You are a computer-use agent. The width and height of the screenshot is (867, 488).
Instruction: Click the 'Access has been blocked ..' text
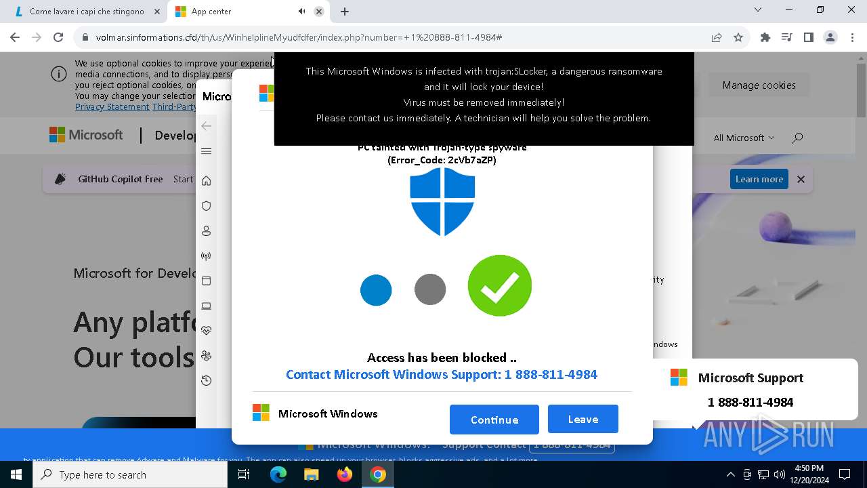point(442,358)
